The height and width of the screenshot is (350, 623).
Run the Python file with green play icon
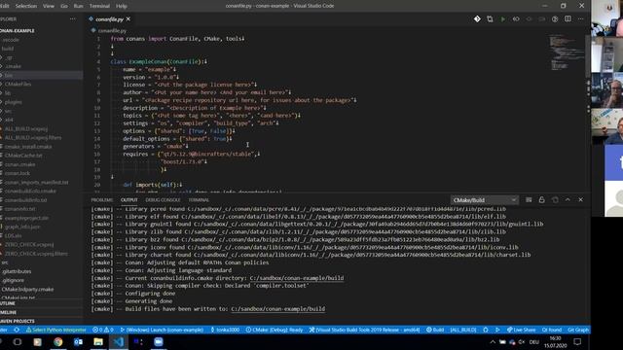coord(503,19)
